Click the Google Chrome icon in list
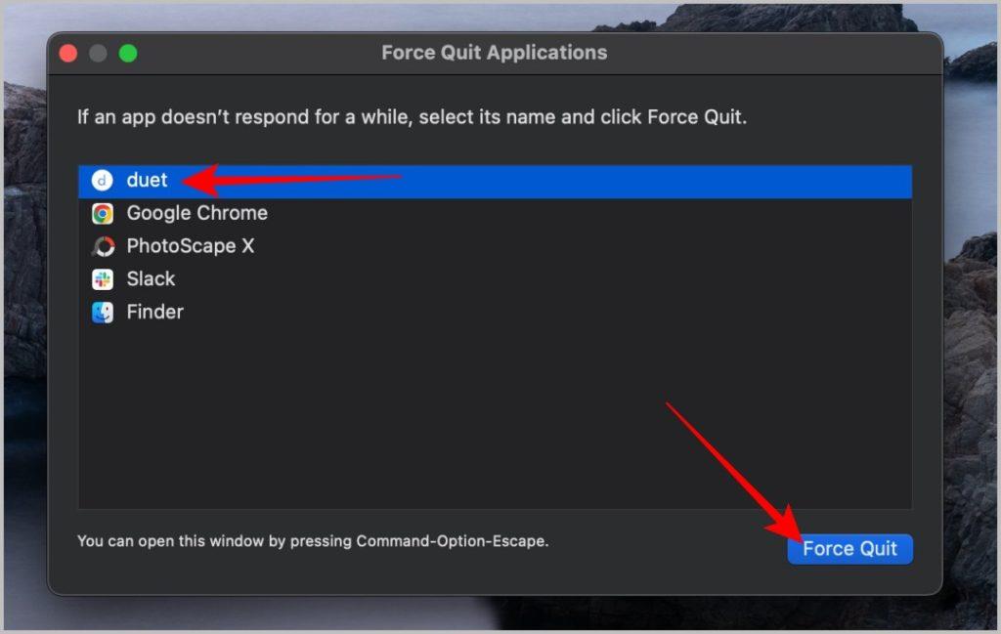Screen dimensions: 1001x634 (102, 213)
